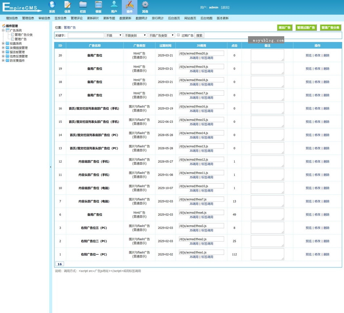Open the 不限类别 dropdown

(135, 36)
